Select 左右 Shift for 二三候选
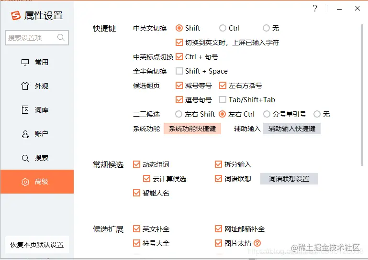The width and height of the screenshot is (368, 260). pyautogui.click(x=178, y=114)
